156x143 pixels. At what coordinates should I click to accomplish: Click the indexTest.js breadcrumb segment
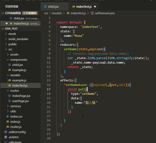(x=78, y=13)
